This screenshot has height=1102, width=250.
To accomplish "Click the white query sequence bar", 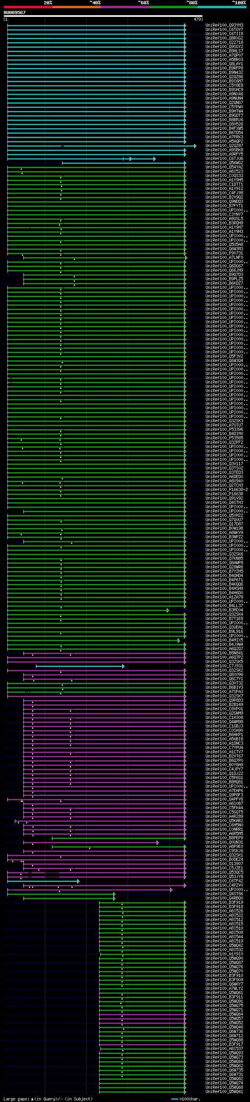I will point(103,16).
